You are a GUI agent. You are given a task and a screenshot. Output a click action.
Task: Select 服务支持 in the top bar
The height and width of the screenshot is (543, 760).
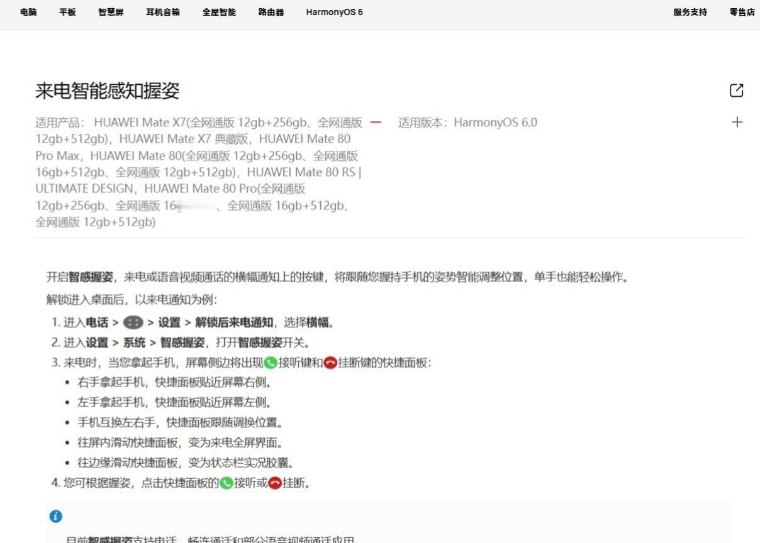pyautogui.click(x=690, y=12)
